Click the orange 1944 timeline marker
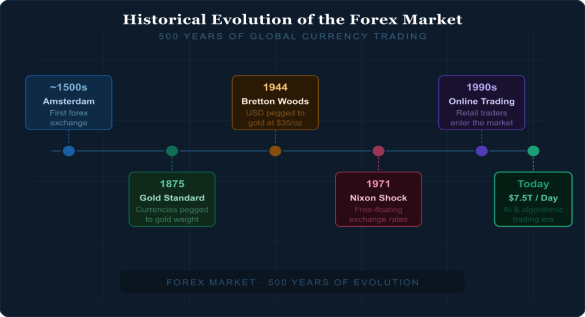This screenshot has width=585, height=317. 275,151
